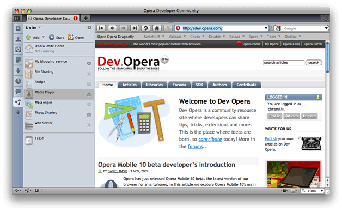Click the page vertical scrollbar thumb
The width and height of the screenshot is (342, 211).
click(x=327, y=57)
